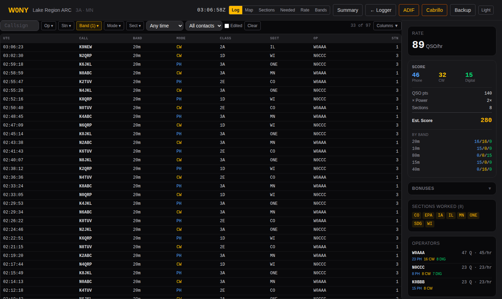The width and height of the screenshot is (502, 299).
Task: Switch to the Needed tab
Action: [x=288, y=10]
